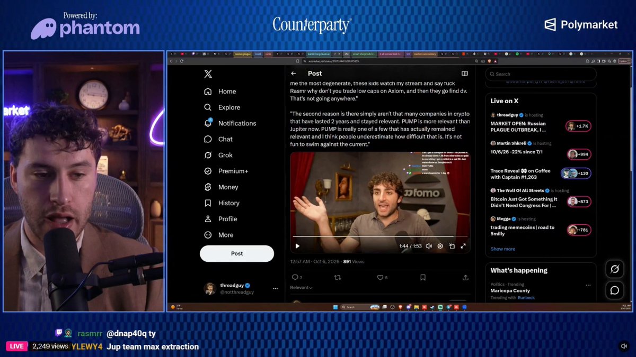This screenshot has height=357, width=636.
Task: Reply to the post via the comment icon
Action: [x=295, y=277]
